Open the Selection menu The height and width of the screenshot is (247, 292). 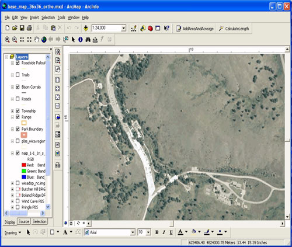tap(48, 18)
